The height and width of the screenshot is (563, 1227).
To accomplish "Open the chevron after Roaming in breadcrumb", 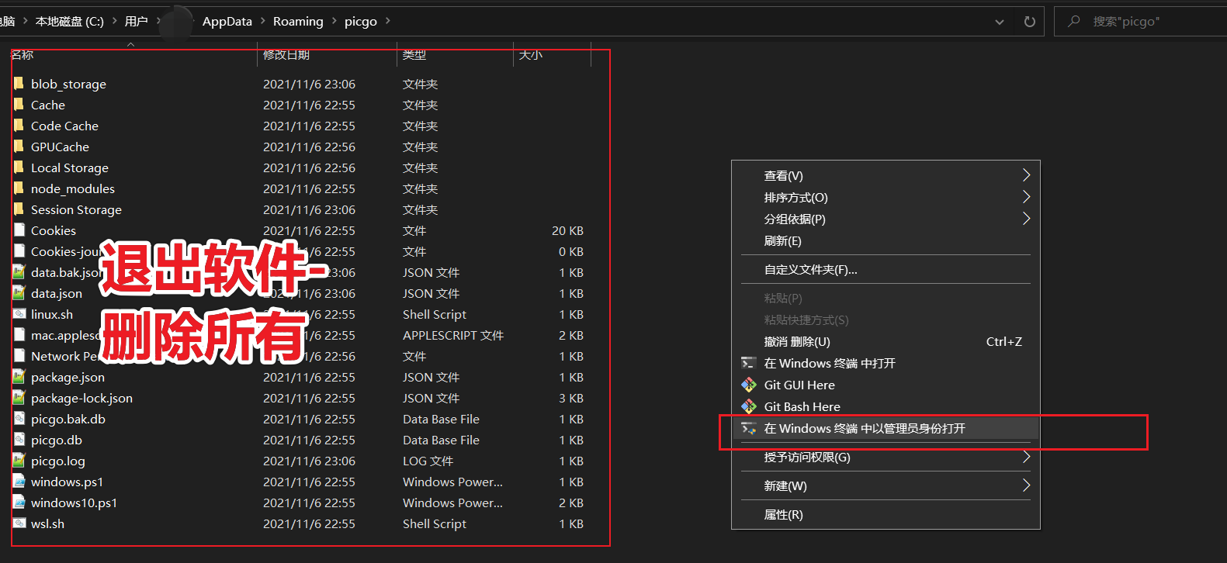I will [334, 21].
